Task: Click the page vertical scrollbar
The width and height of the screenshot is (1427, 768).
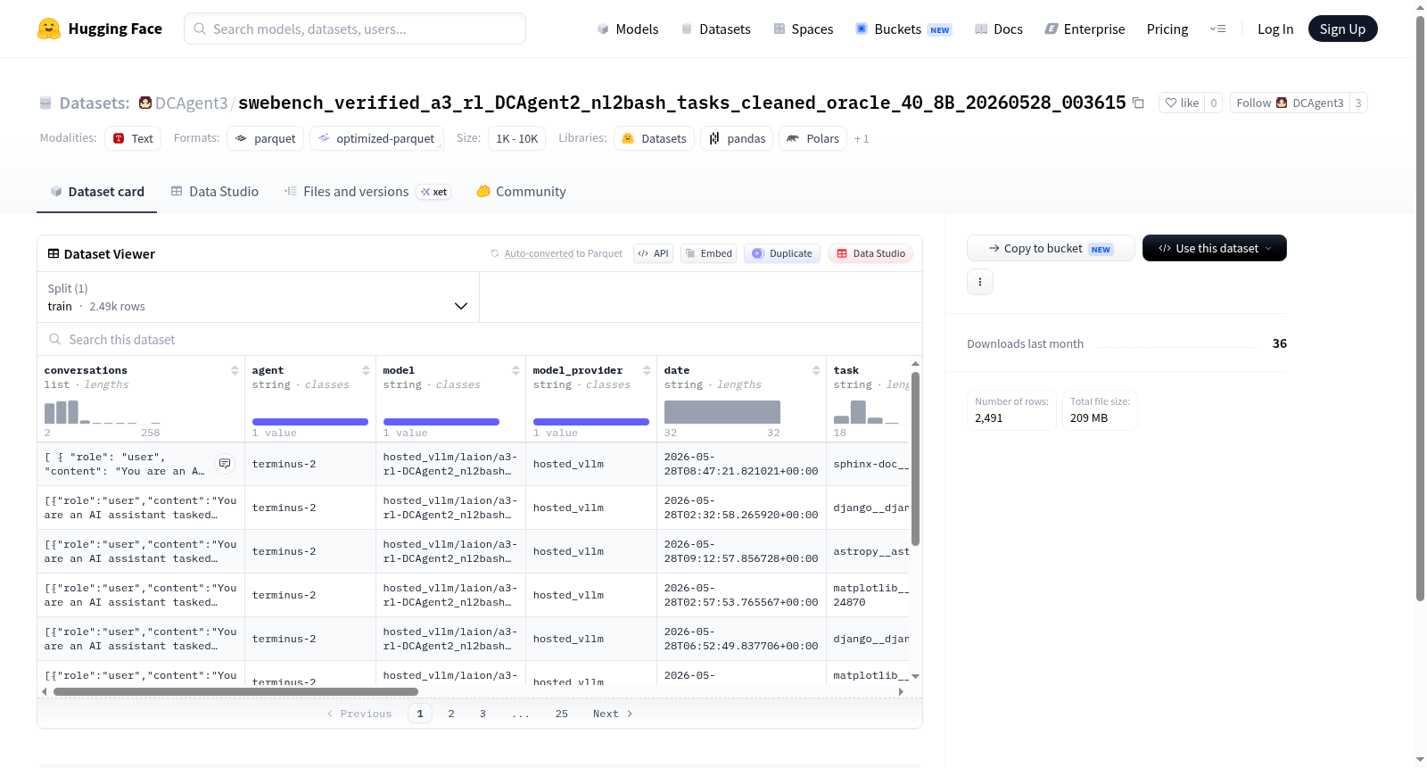Action: point(1420,308)
